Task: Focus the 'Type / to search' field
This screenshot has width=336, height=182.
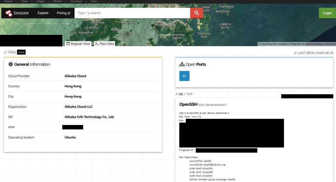Action: point(132,13)
